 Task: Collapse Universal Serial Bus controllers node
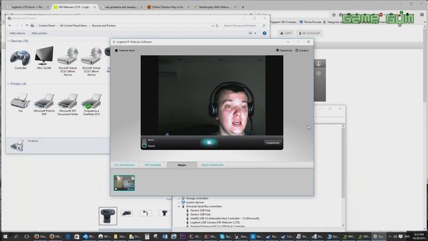click(x=179, y=207)
